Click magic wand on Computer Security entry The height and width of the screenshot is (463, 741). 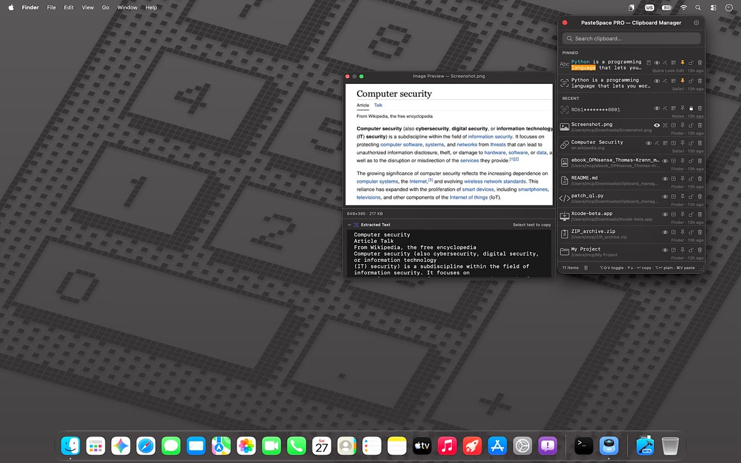click(x=657, y=143)
